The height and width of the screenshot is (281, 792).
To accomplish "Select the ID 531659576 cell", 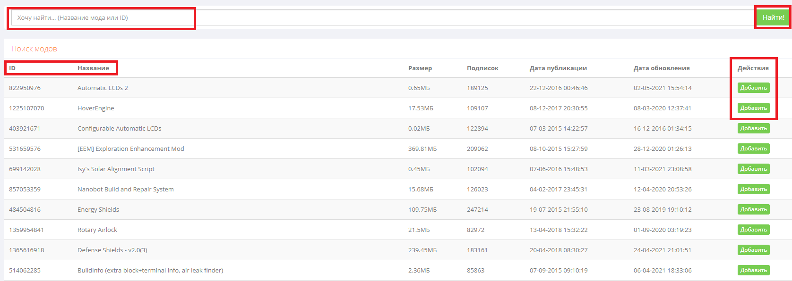I will pos(25,149).
